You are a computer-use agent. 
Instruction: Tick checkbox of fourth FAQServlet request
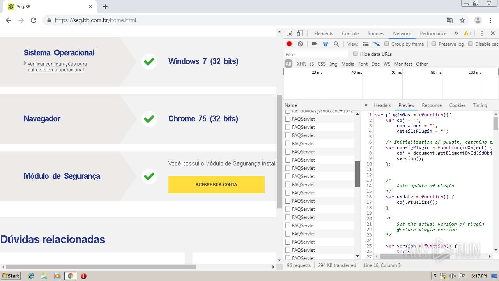pyautogui.click(x=288, y=144)
